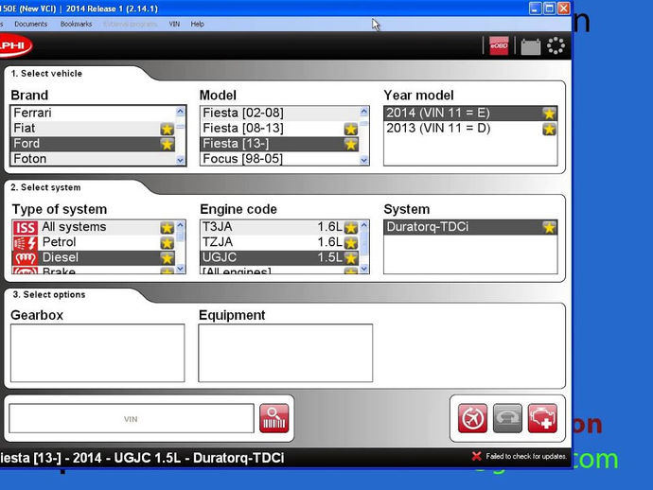Toggle favorite star for UGJC engine
Viewport: 653px width, 490px height.
(351, 258)
